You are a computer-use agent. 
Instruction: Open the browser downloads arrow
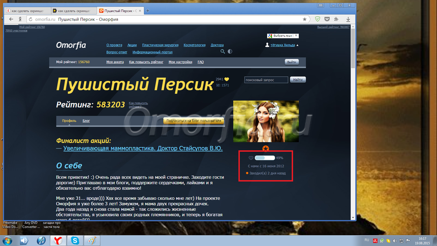click(348, 19)
